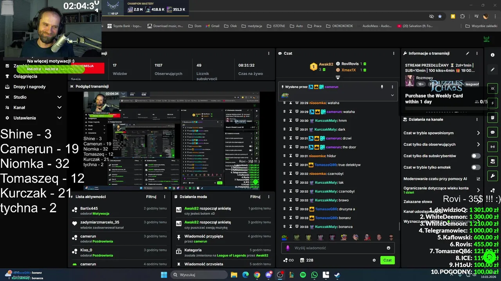The height and width of the screenshot is (281, 501).
Task: Toggle Czat w trybie tylko emotek switch
Action: tap(476, 167)
